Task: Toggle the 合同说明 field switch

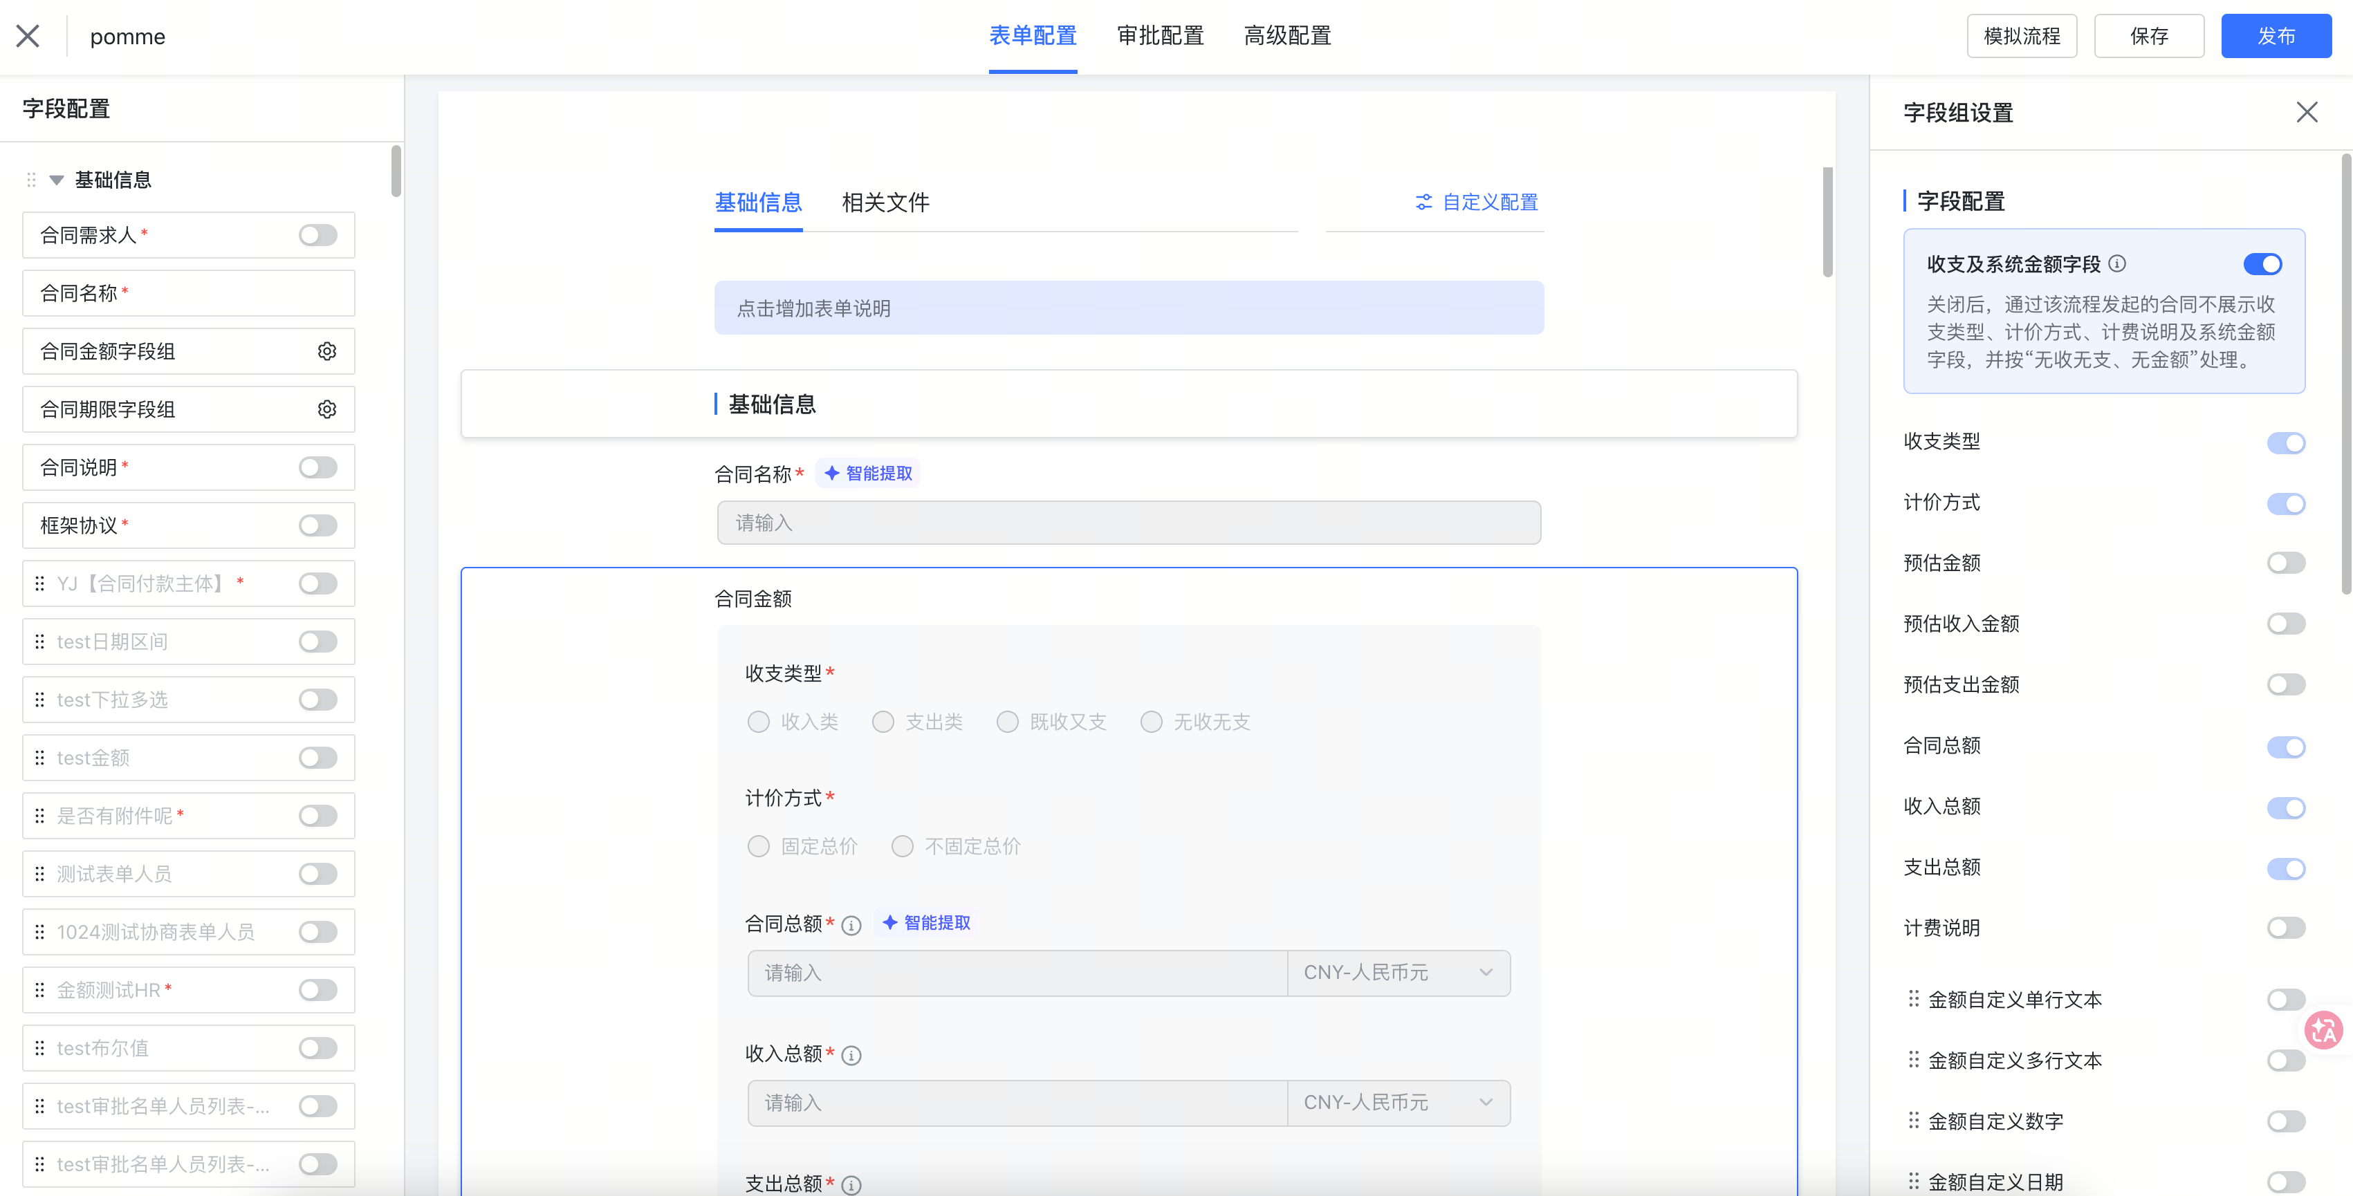Action: 318,467
